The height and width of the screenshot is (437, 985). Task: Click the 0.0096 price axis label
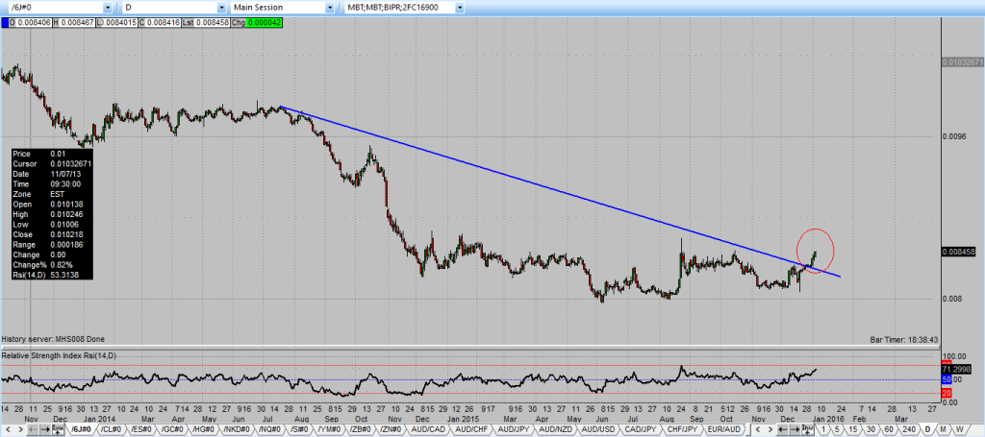[954, 136]
